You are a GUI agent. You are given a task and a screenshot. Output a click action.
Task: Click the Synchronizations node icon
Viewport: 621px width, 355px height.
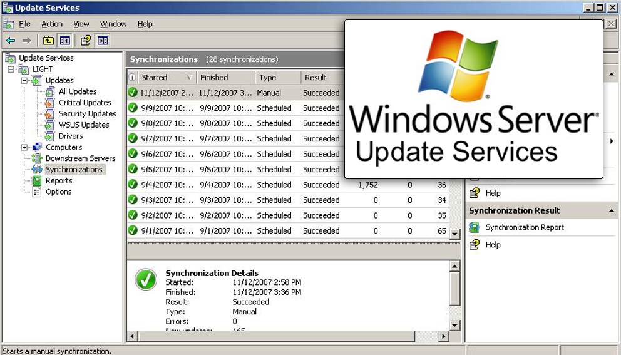click(x=37, y=169)
